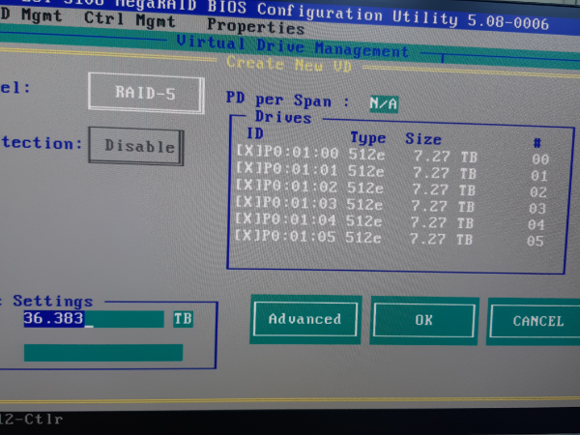Open the RAID-5 level selector
This screenshot has width=580, height=435.
click(x=145, y=93)
